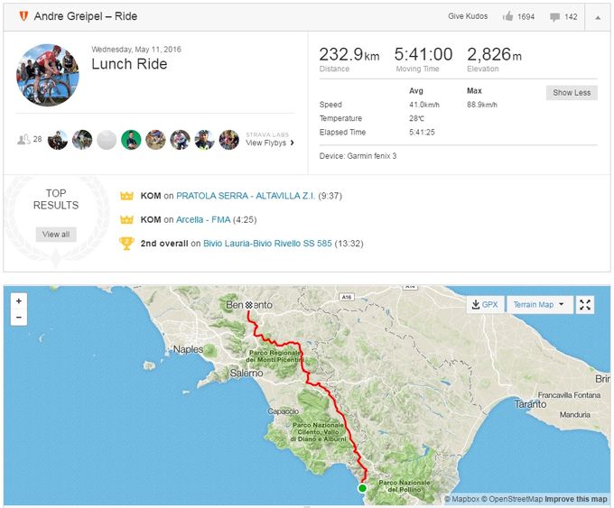The image size is (614, 508).
Task: Click the fullscreen map icon
Action: (x=585, y=305)
